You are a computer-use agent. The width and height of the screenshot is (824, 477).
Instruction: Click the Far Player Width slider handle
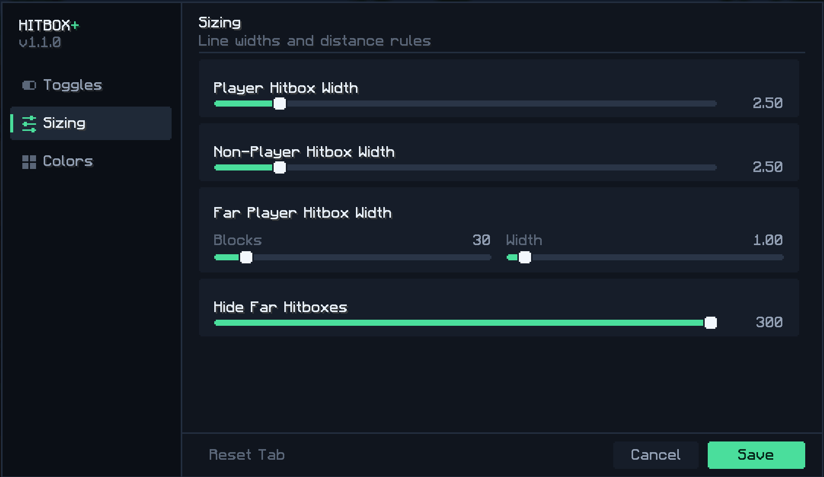tap(525, 257)
